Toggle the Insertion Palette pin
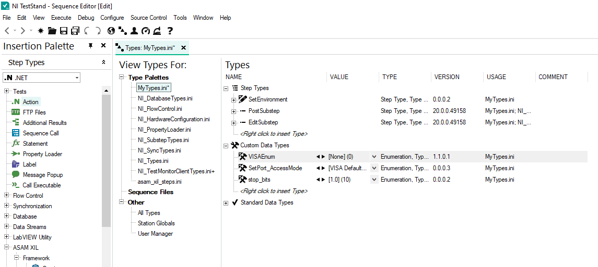This screenshot has width=598, height=267. [91, 46]
